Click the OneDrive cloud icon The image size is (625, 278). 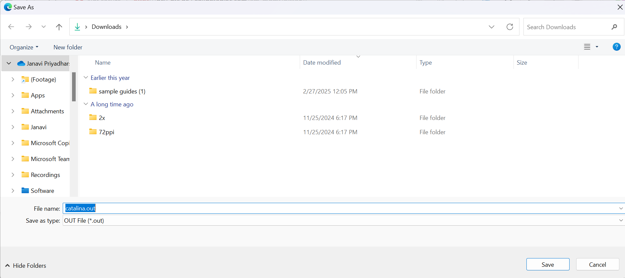[21, 63]
